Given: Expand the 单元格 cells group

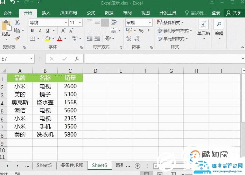Looking at the screenshot, I should click(203, 29).
